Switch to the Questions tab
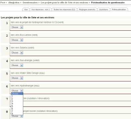Viewport: 131px width, 119px height. pyautogui.click(x=103, y=9)
